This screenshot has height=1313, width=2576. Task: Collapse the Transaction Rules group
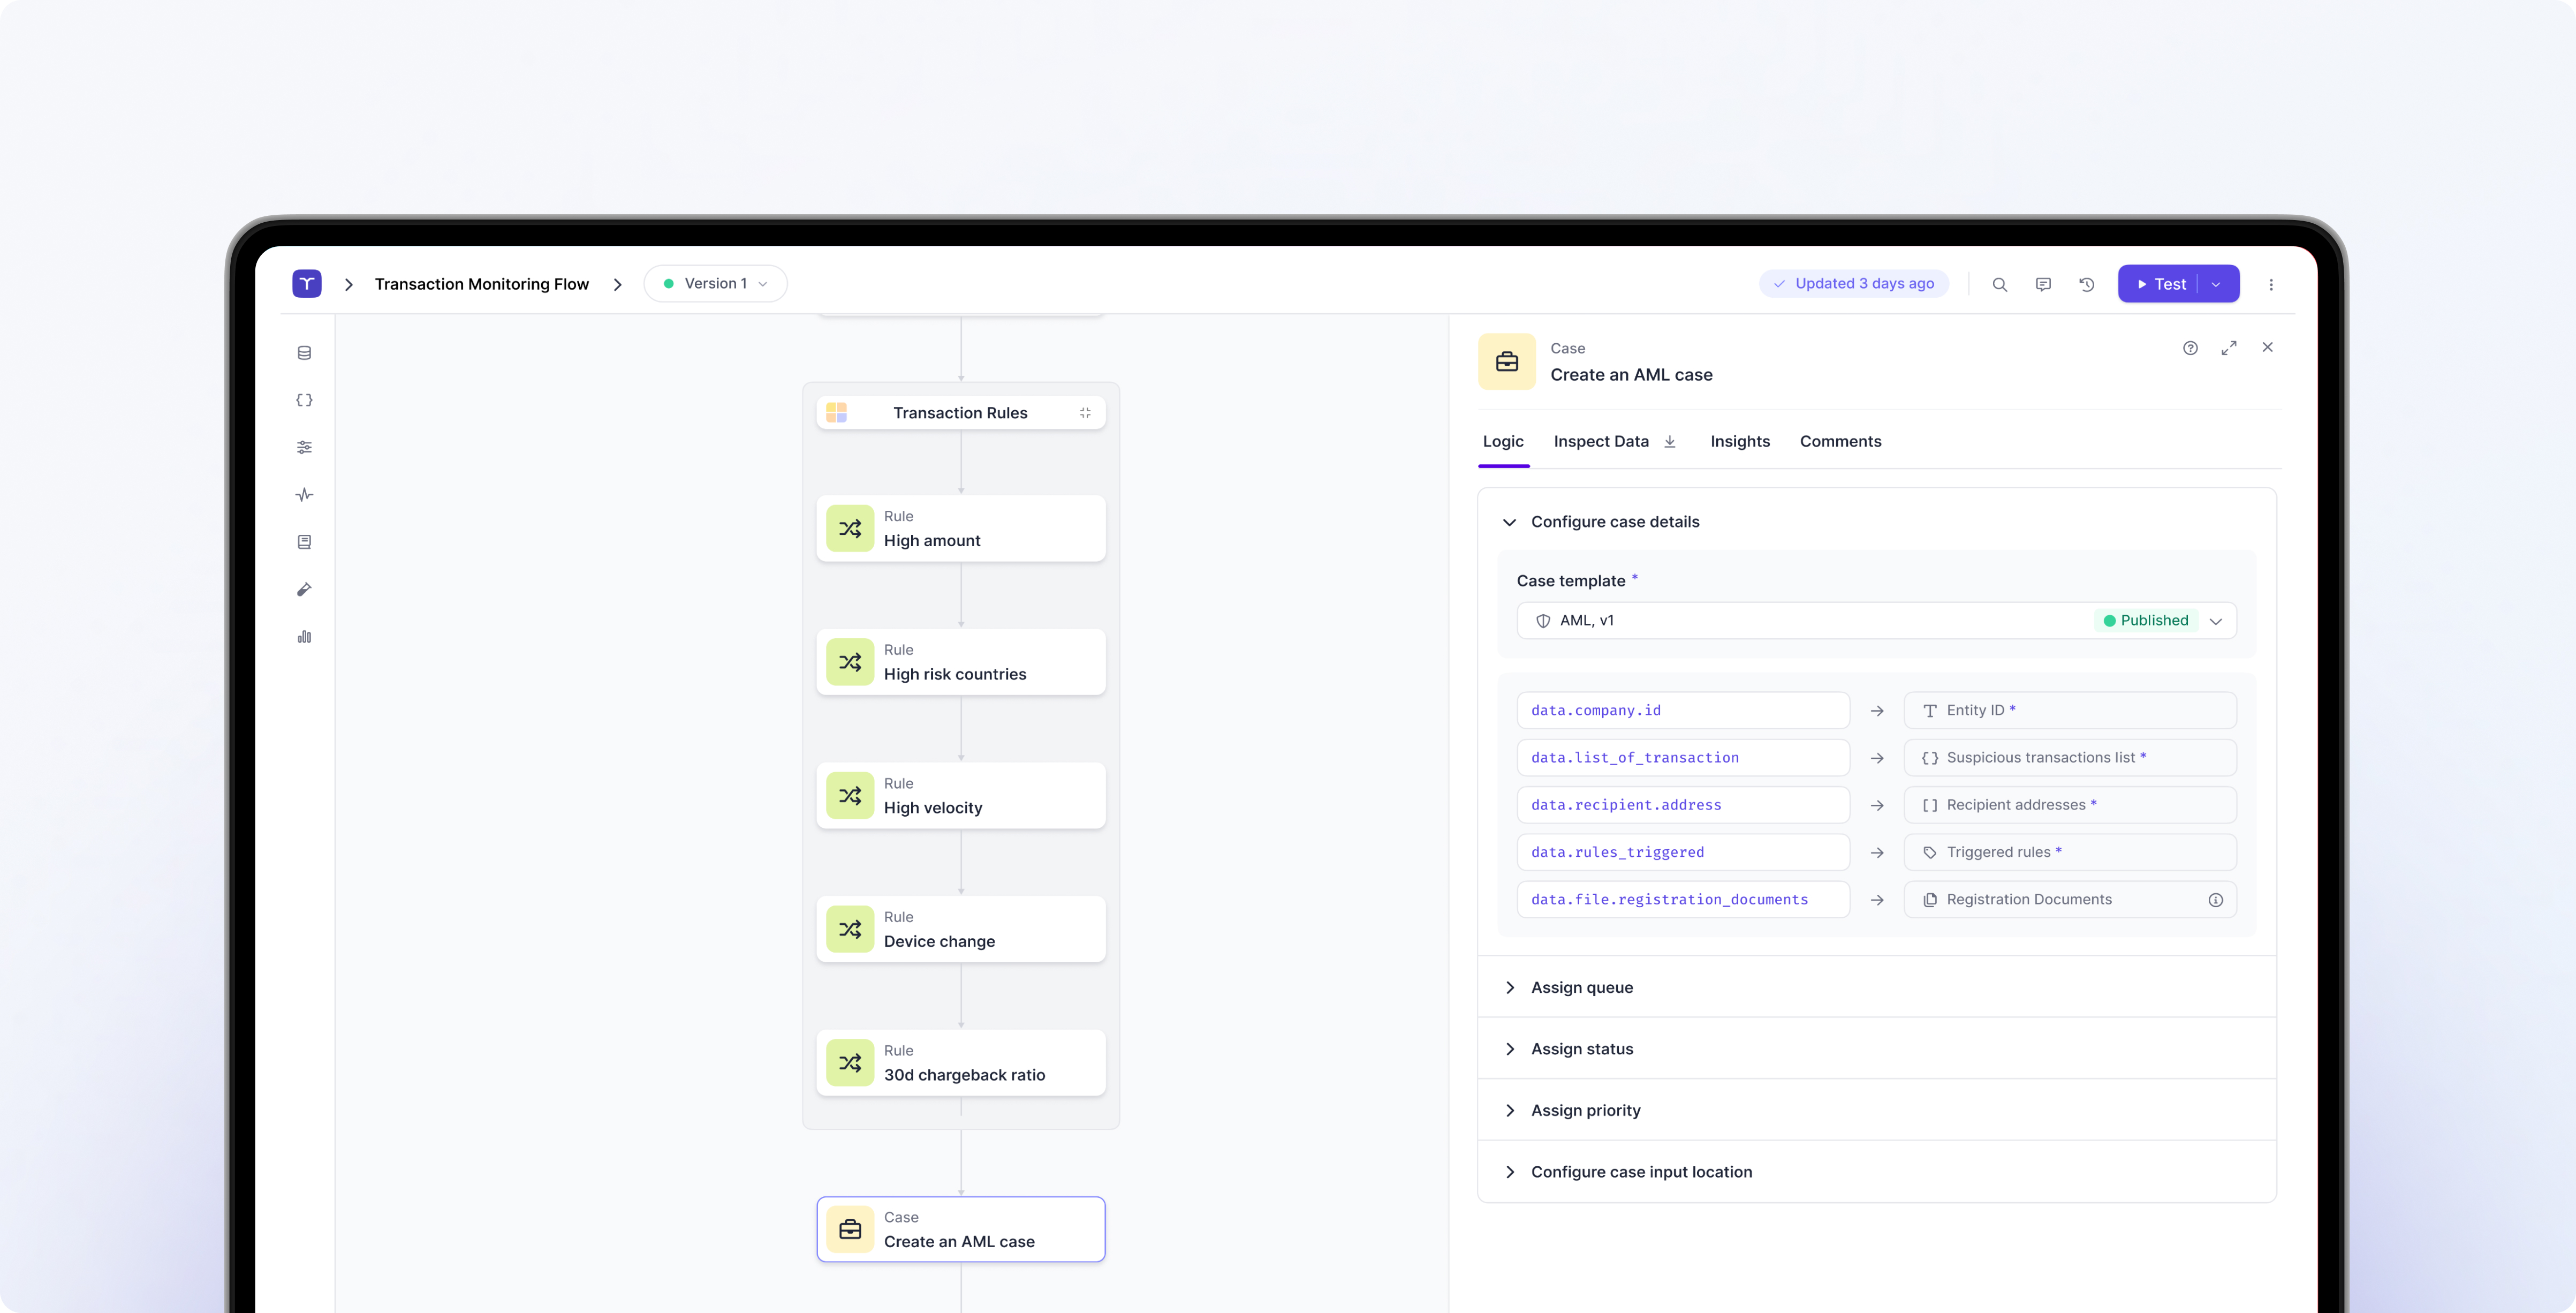click(1085, 413)
